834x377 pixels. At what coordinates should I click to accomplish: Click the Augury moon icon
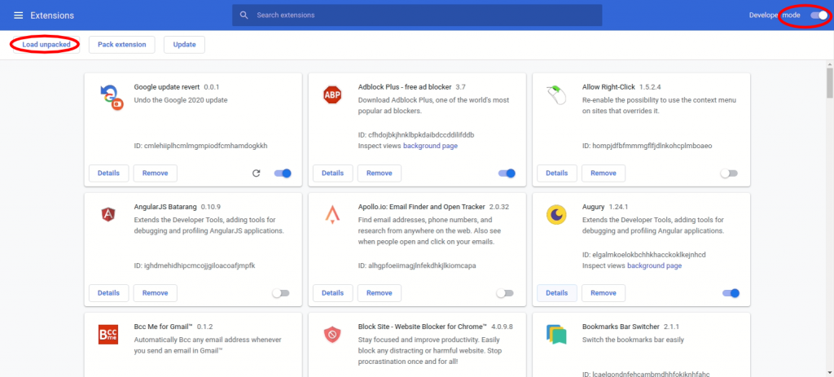click(556, 215)
